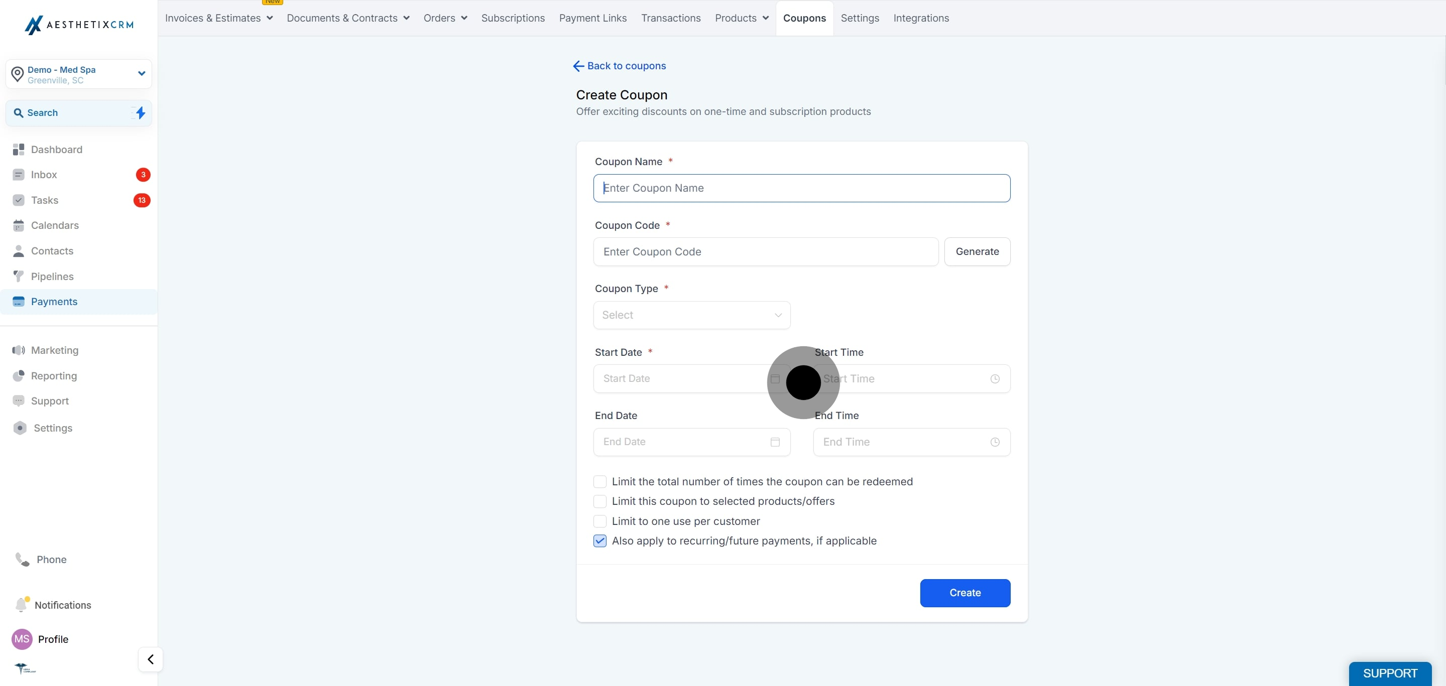The width and height of the screenshot is (1446, 686).
Task: Click the Notifications bell icon
Action: (22, 605)
